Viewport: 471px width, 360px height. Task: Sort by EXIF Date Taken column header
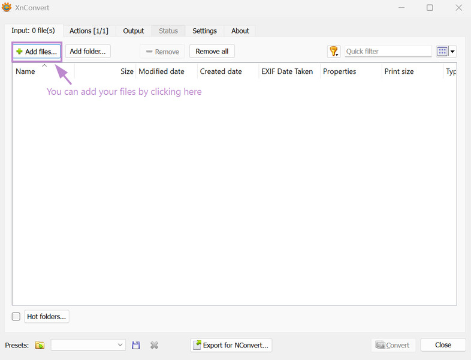click(289, 71)
